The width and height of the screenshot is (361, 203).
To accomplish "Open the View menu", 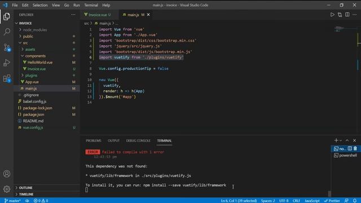I will 56,5.
